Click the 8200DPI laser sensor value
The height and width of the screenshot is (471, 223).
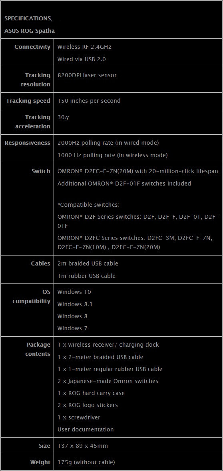(x=87, y=75)
